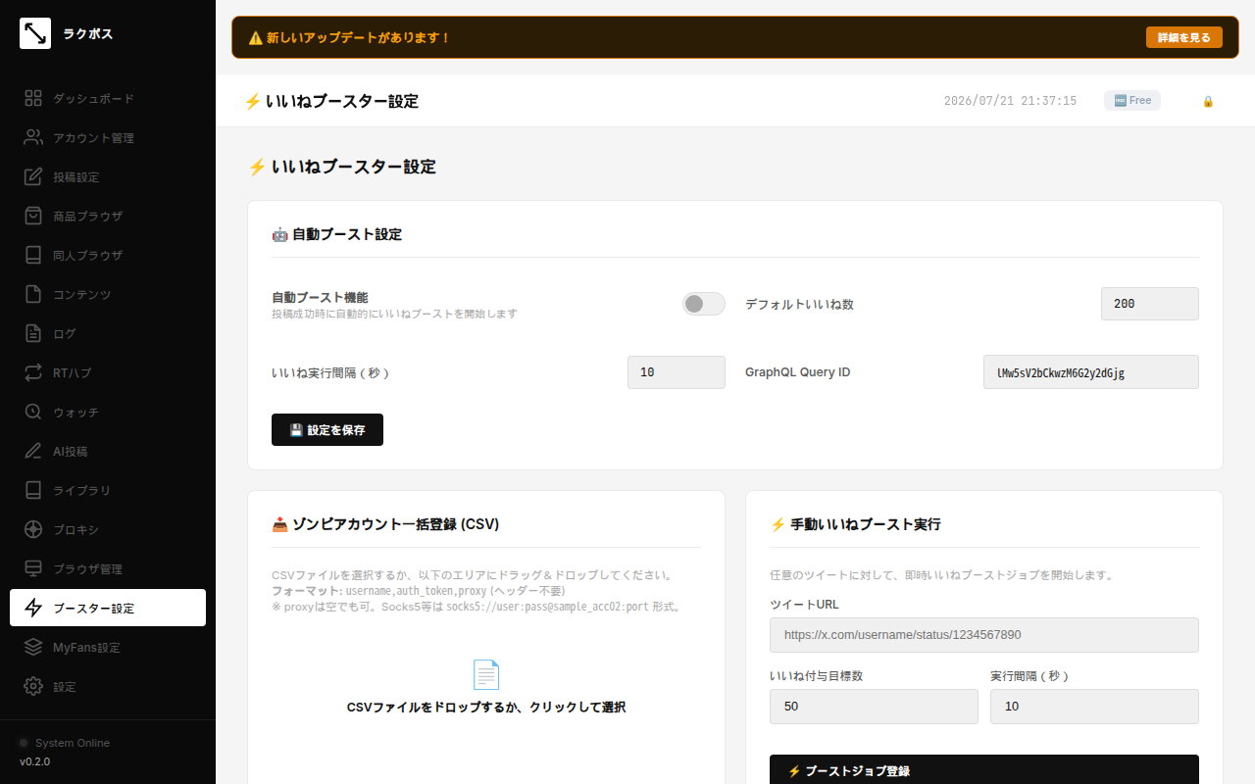
Task: Click the 設定を保存 button
Action: 327,429
